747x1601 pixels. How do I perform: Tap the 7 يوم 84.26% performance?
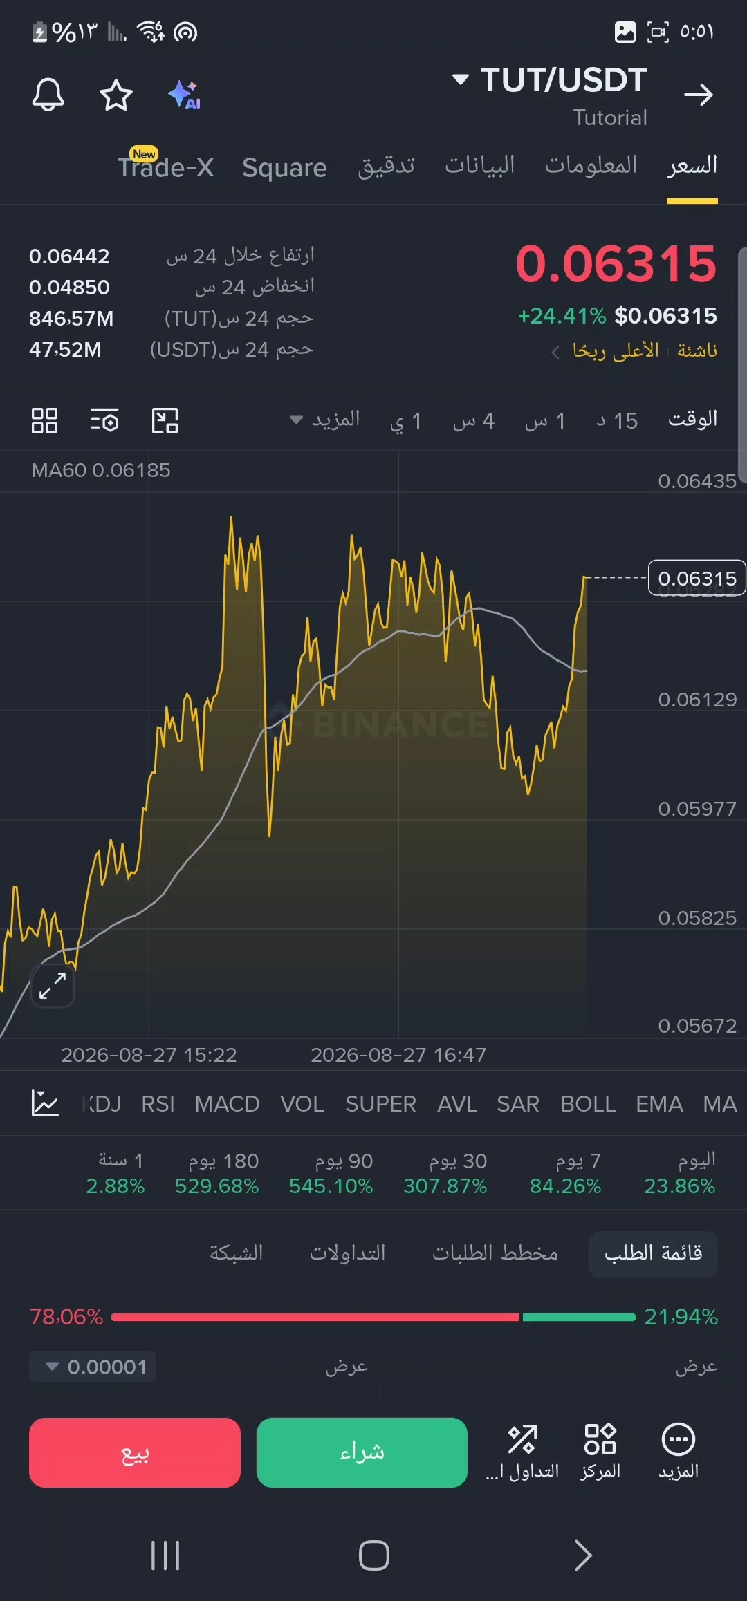coord(566,1173)
